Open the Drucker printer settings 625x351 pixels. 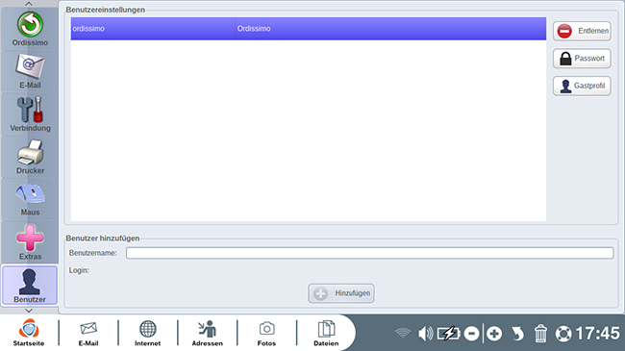tap(30, 157)
